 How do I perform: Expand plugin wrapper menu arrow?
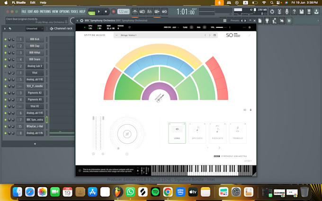point(77,20)
